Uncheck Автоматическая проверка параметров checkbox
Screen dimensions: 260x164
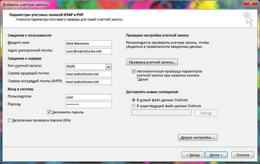[x=133, y=71]
